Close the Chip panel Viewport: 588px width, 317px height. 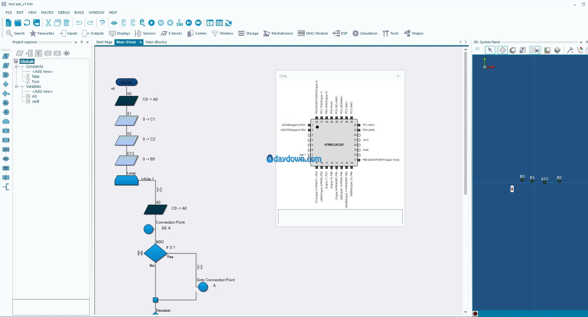398,76
